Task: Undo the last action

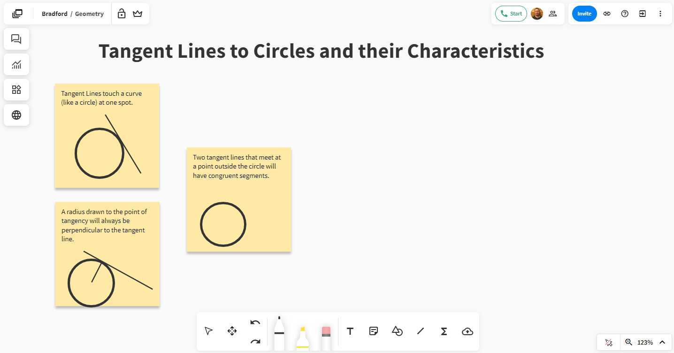Action: (x=255, y=322)
